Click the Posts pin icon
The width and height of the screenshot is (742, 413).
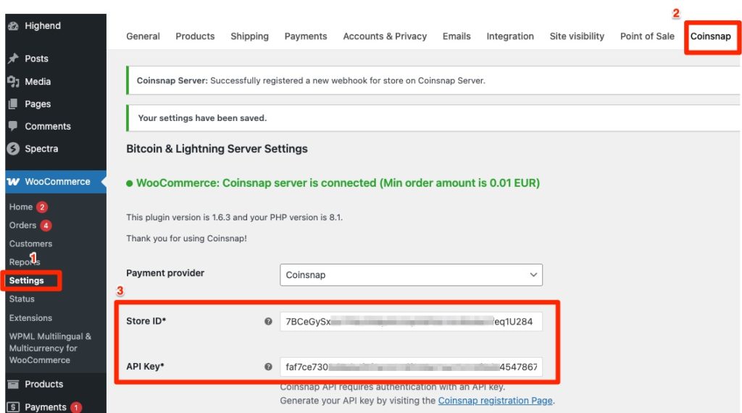pyautogui.click(x=13, y=58)
